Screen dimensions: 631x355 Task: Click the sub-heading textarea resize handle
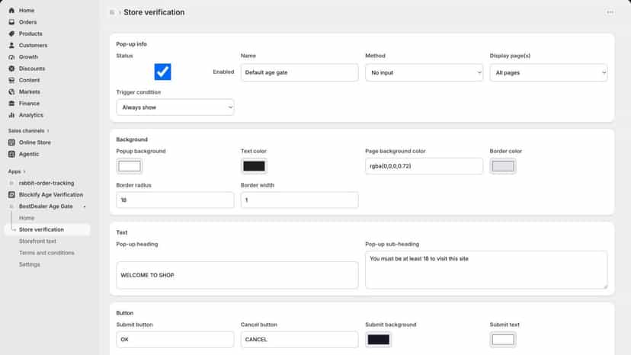point(605,286)
